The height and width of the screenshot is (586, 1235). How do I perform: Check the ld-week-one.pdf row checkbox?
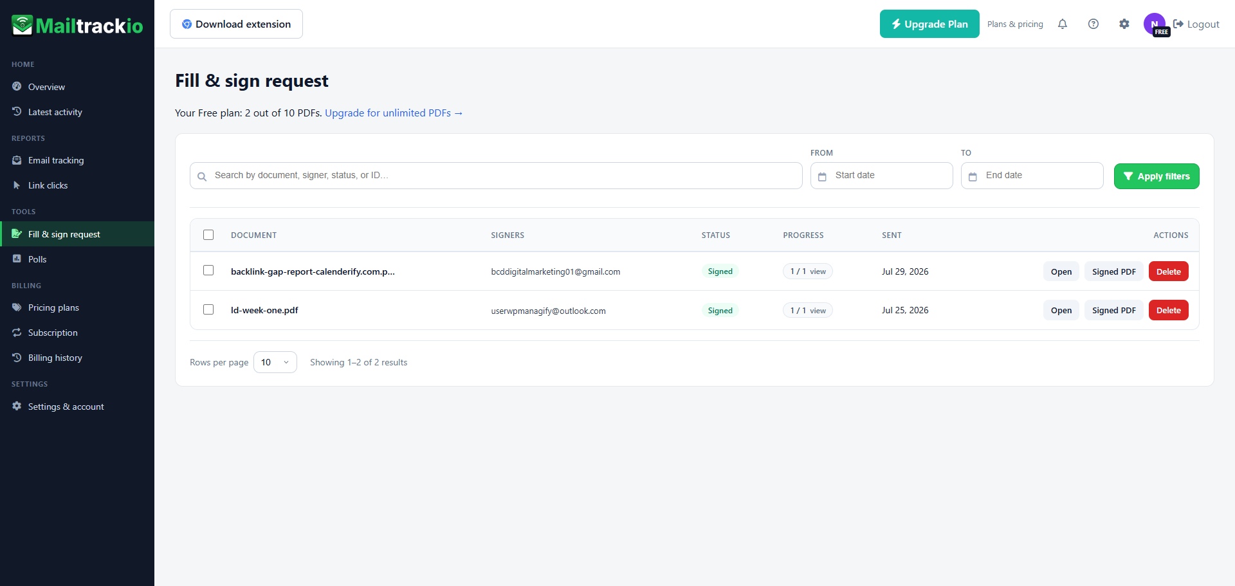coord(208,309)
